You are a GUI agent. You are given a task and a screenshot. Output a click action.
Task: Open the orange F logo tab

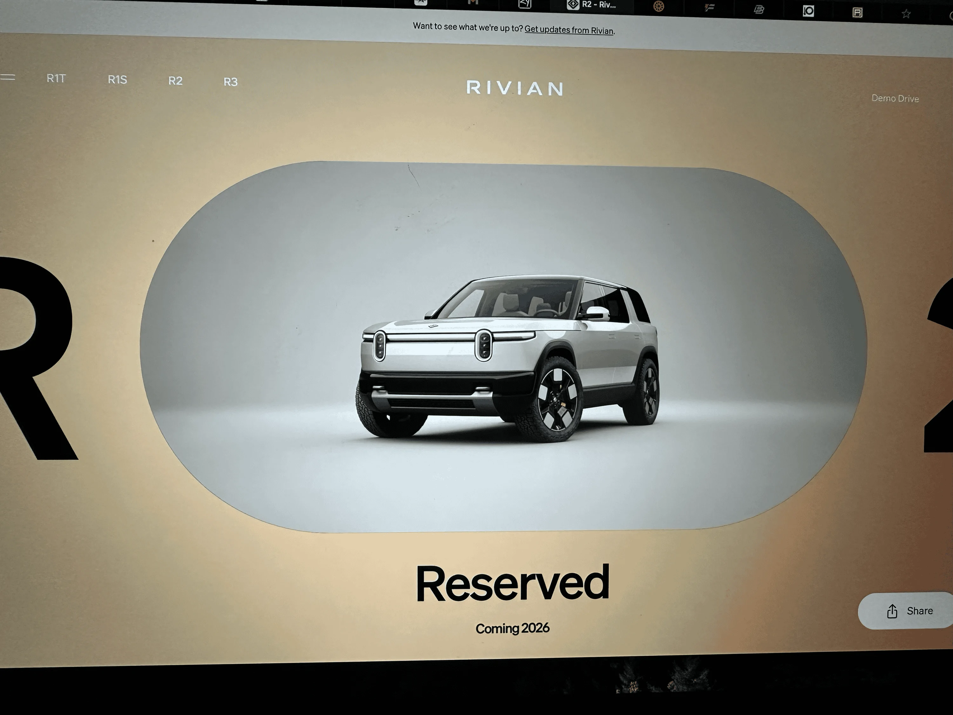click(x=709, y=7)
